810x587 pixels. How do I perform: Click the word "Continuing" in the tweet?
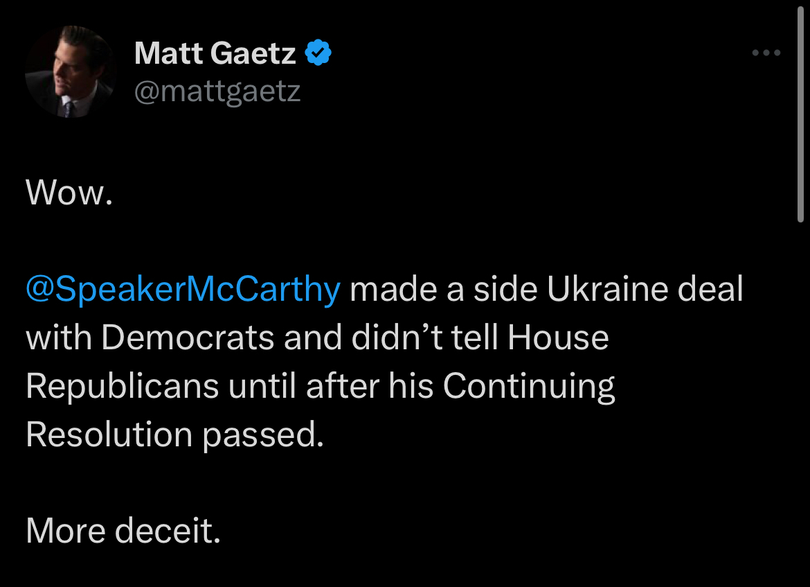tap(529, 386)
